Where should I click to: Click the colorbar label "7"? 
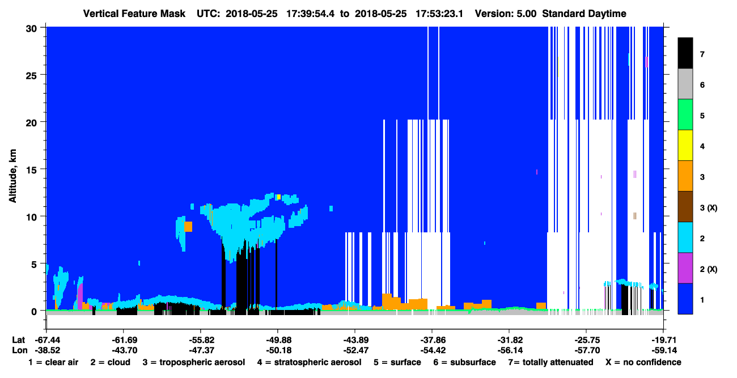point(702,54)
